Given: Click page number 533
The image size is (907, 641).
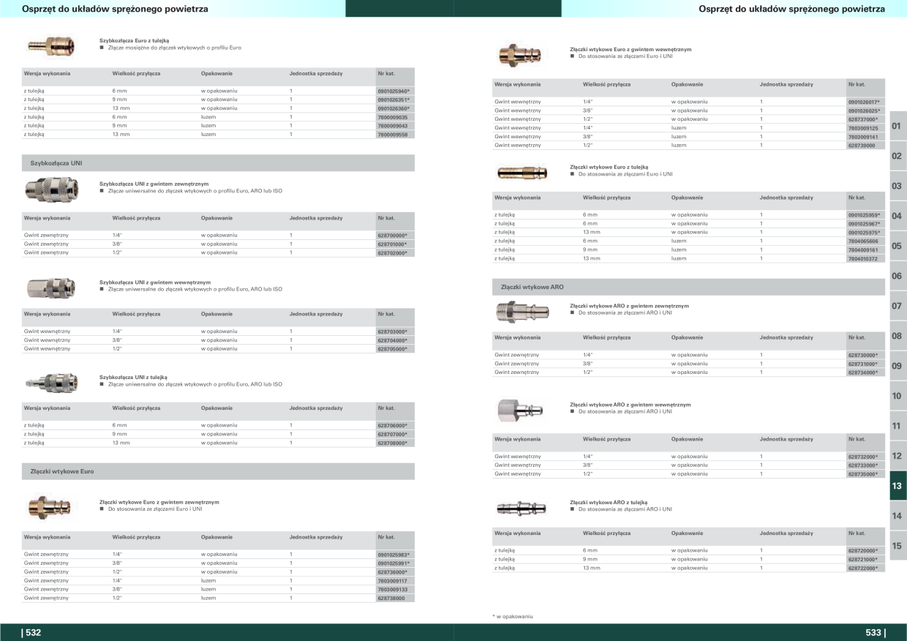Looking at the screenshot, I should click(875, 634).
